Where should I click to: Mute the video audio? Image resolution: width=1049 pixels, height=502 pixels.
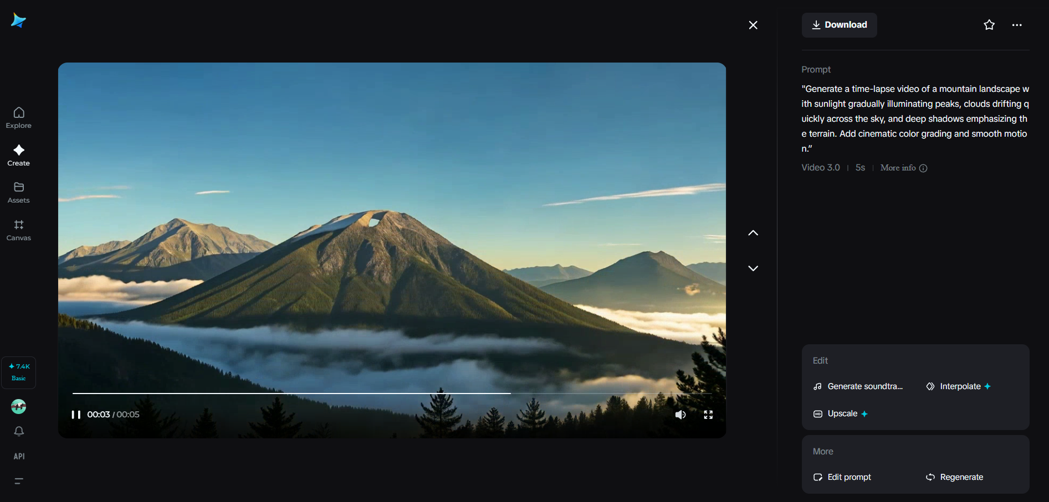click(680, 414)
